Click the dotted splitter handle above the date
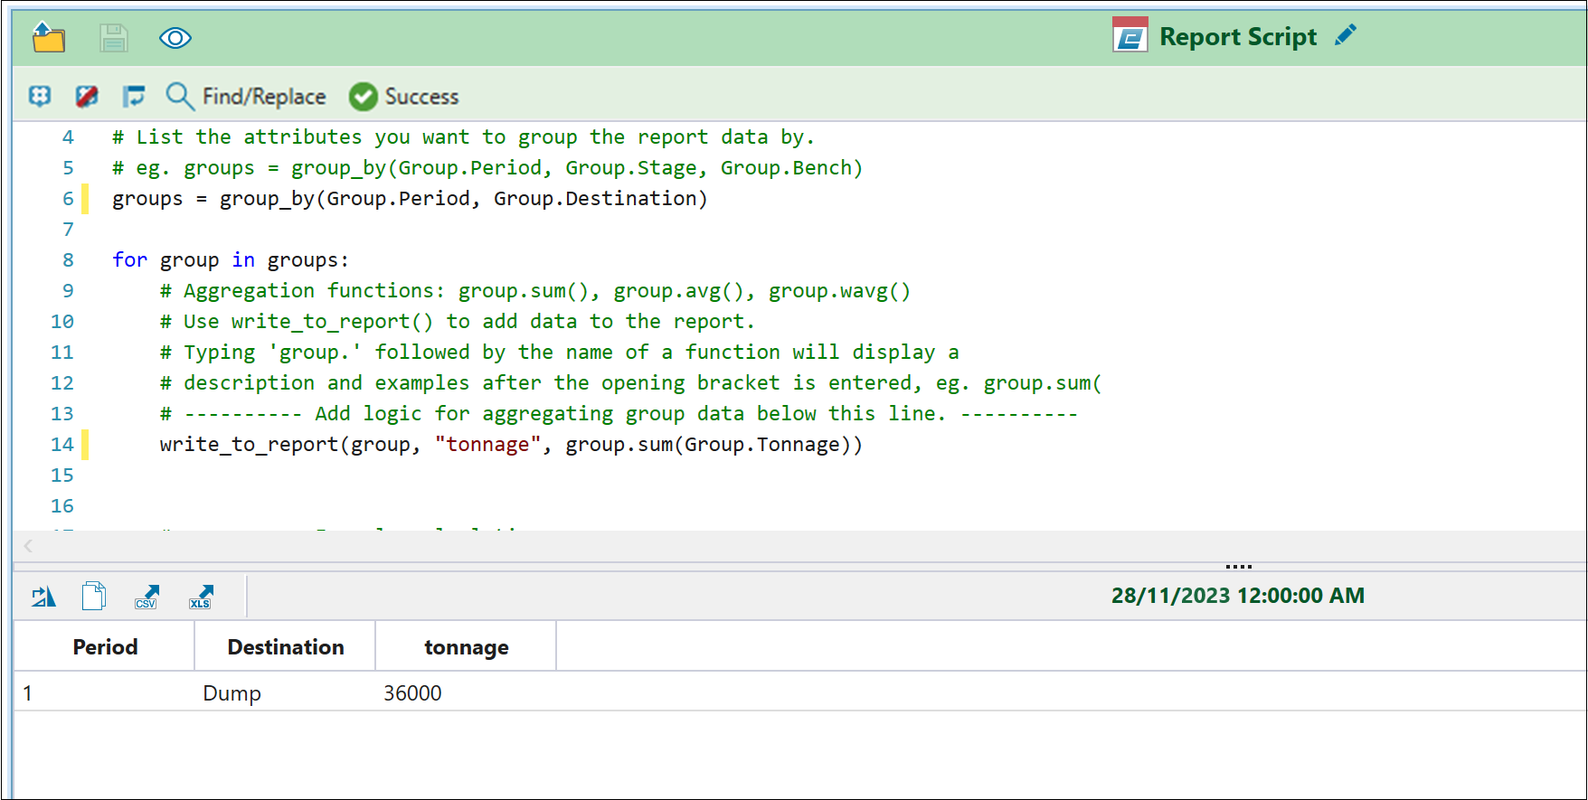This screenshot has width=1588, height=800. tap(1238, 567)
